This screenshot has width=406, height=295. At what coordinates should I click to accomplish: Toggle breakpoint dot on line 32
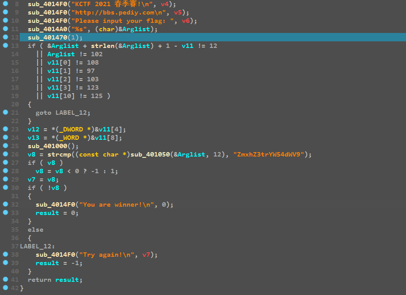(5, 204)
